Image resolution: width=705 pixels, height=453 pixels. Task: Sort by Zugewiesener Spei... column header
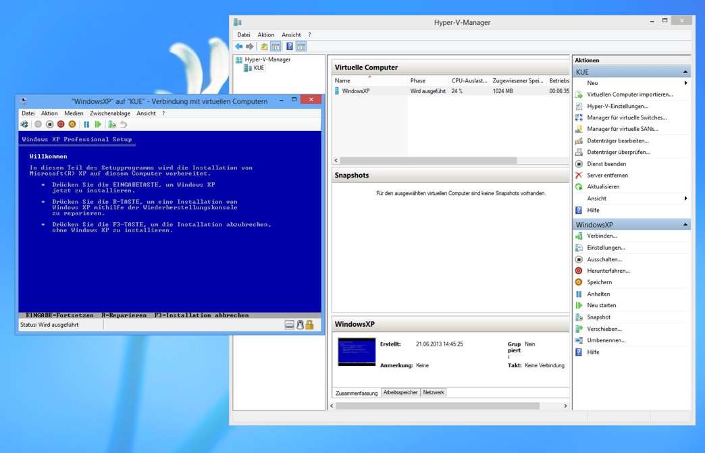tap(518, 80)
